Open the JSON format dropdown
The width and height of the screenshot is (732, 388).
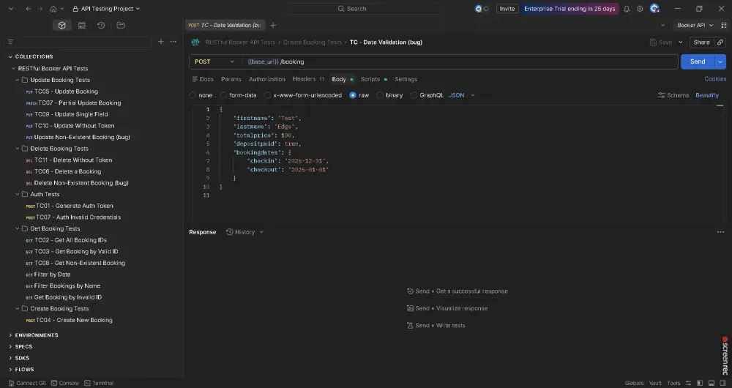(462, 95)
